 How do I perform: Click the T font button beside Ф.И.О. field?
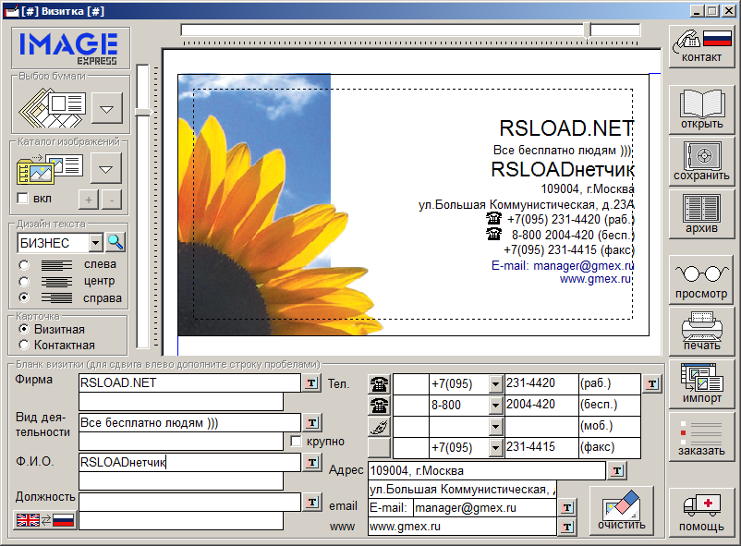click(x=311, y=462)
